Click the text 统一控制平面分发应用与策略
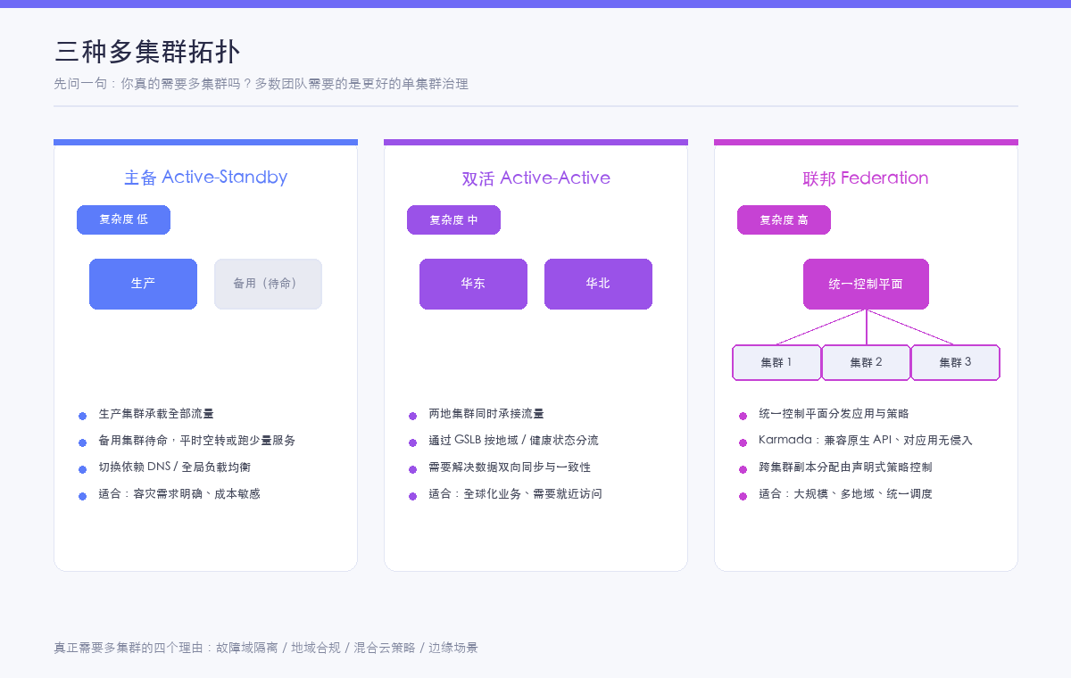Screen dimensions: 1071x678 (834, 414)
